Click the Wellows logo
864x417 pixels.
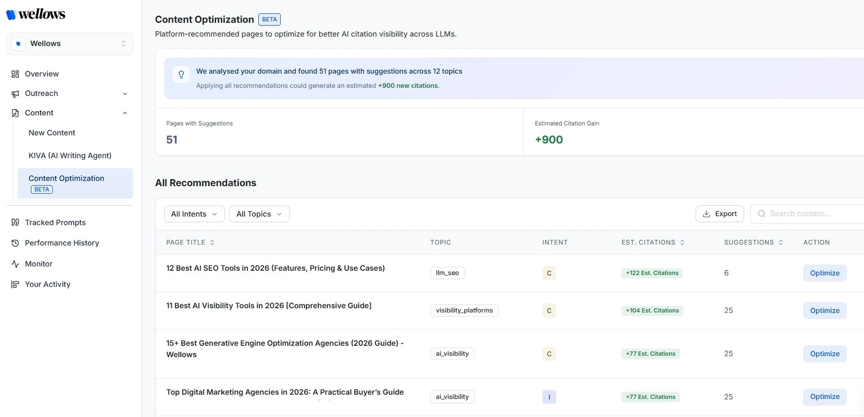pyautogui.click(x=36, y=14)
